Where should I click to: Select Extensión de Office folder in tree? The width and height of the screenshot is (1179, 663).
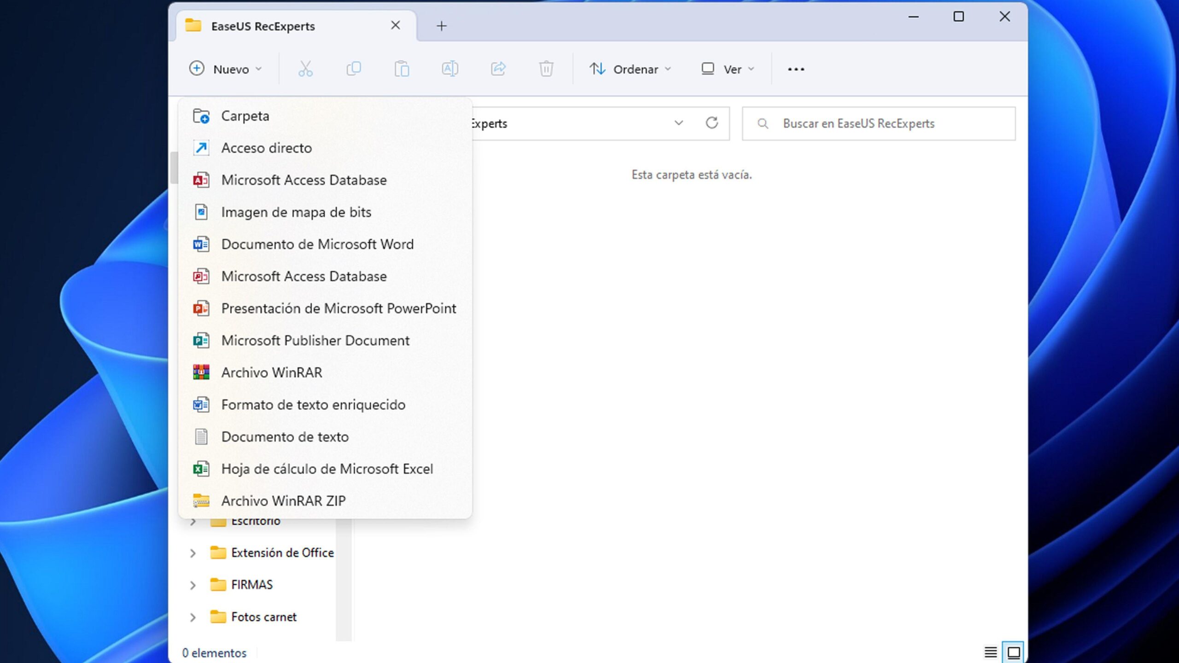(x=272, y=553)
